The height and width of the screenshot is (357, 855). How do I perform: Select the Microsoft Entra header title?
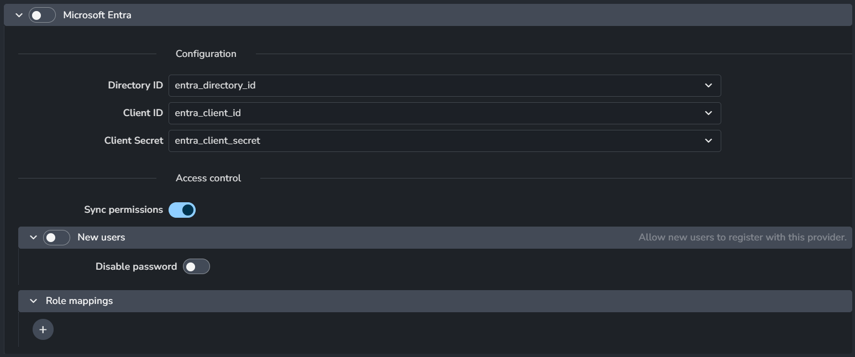tap(97, 15)
